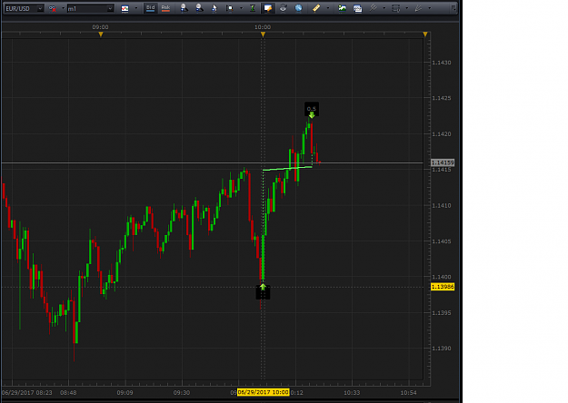Click the chart type line icon

pos(125,8)
